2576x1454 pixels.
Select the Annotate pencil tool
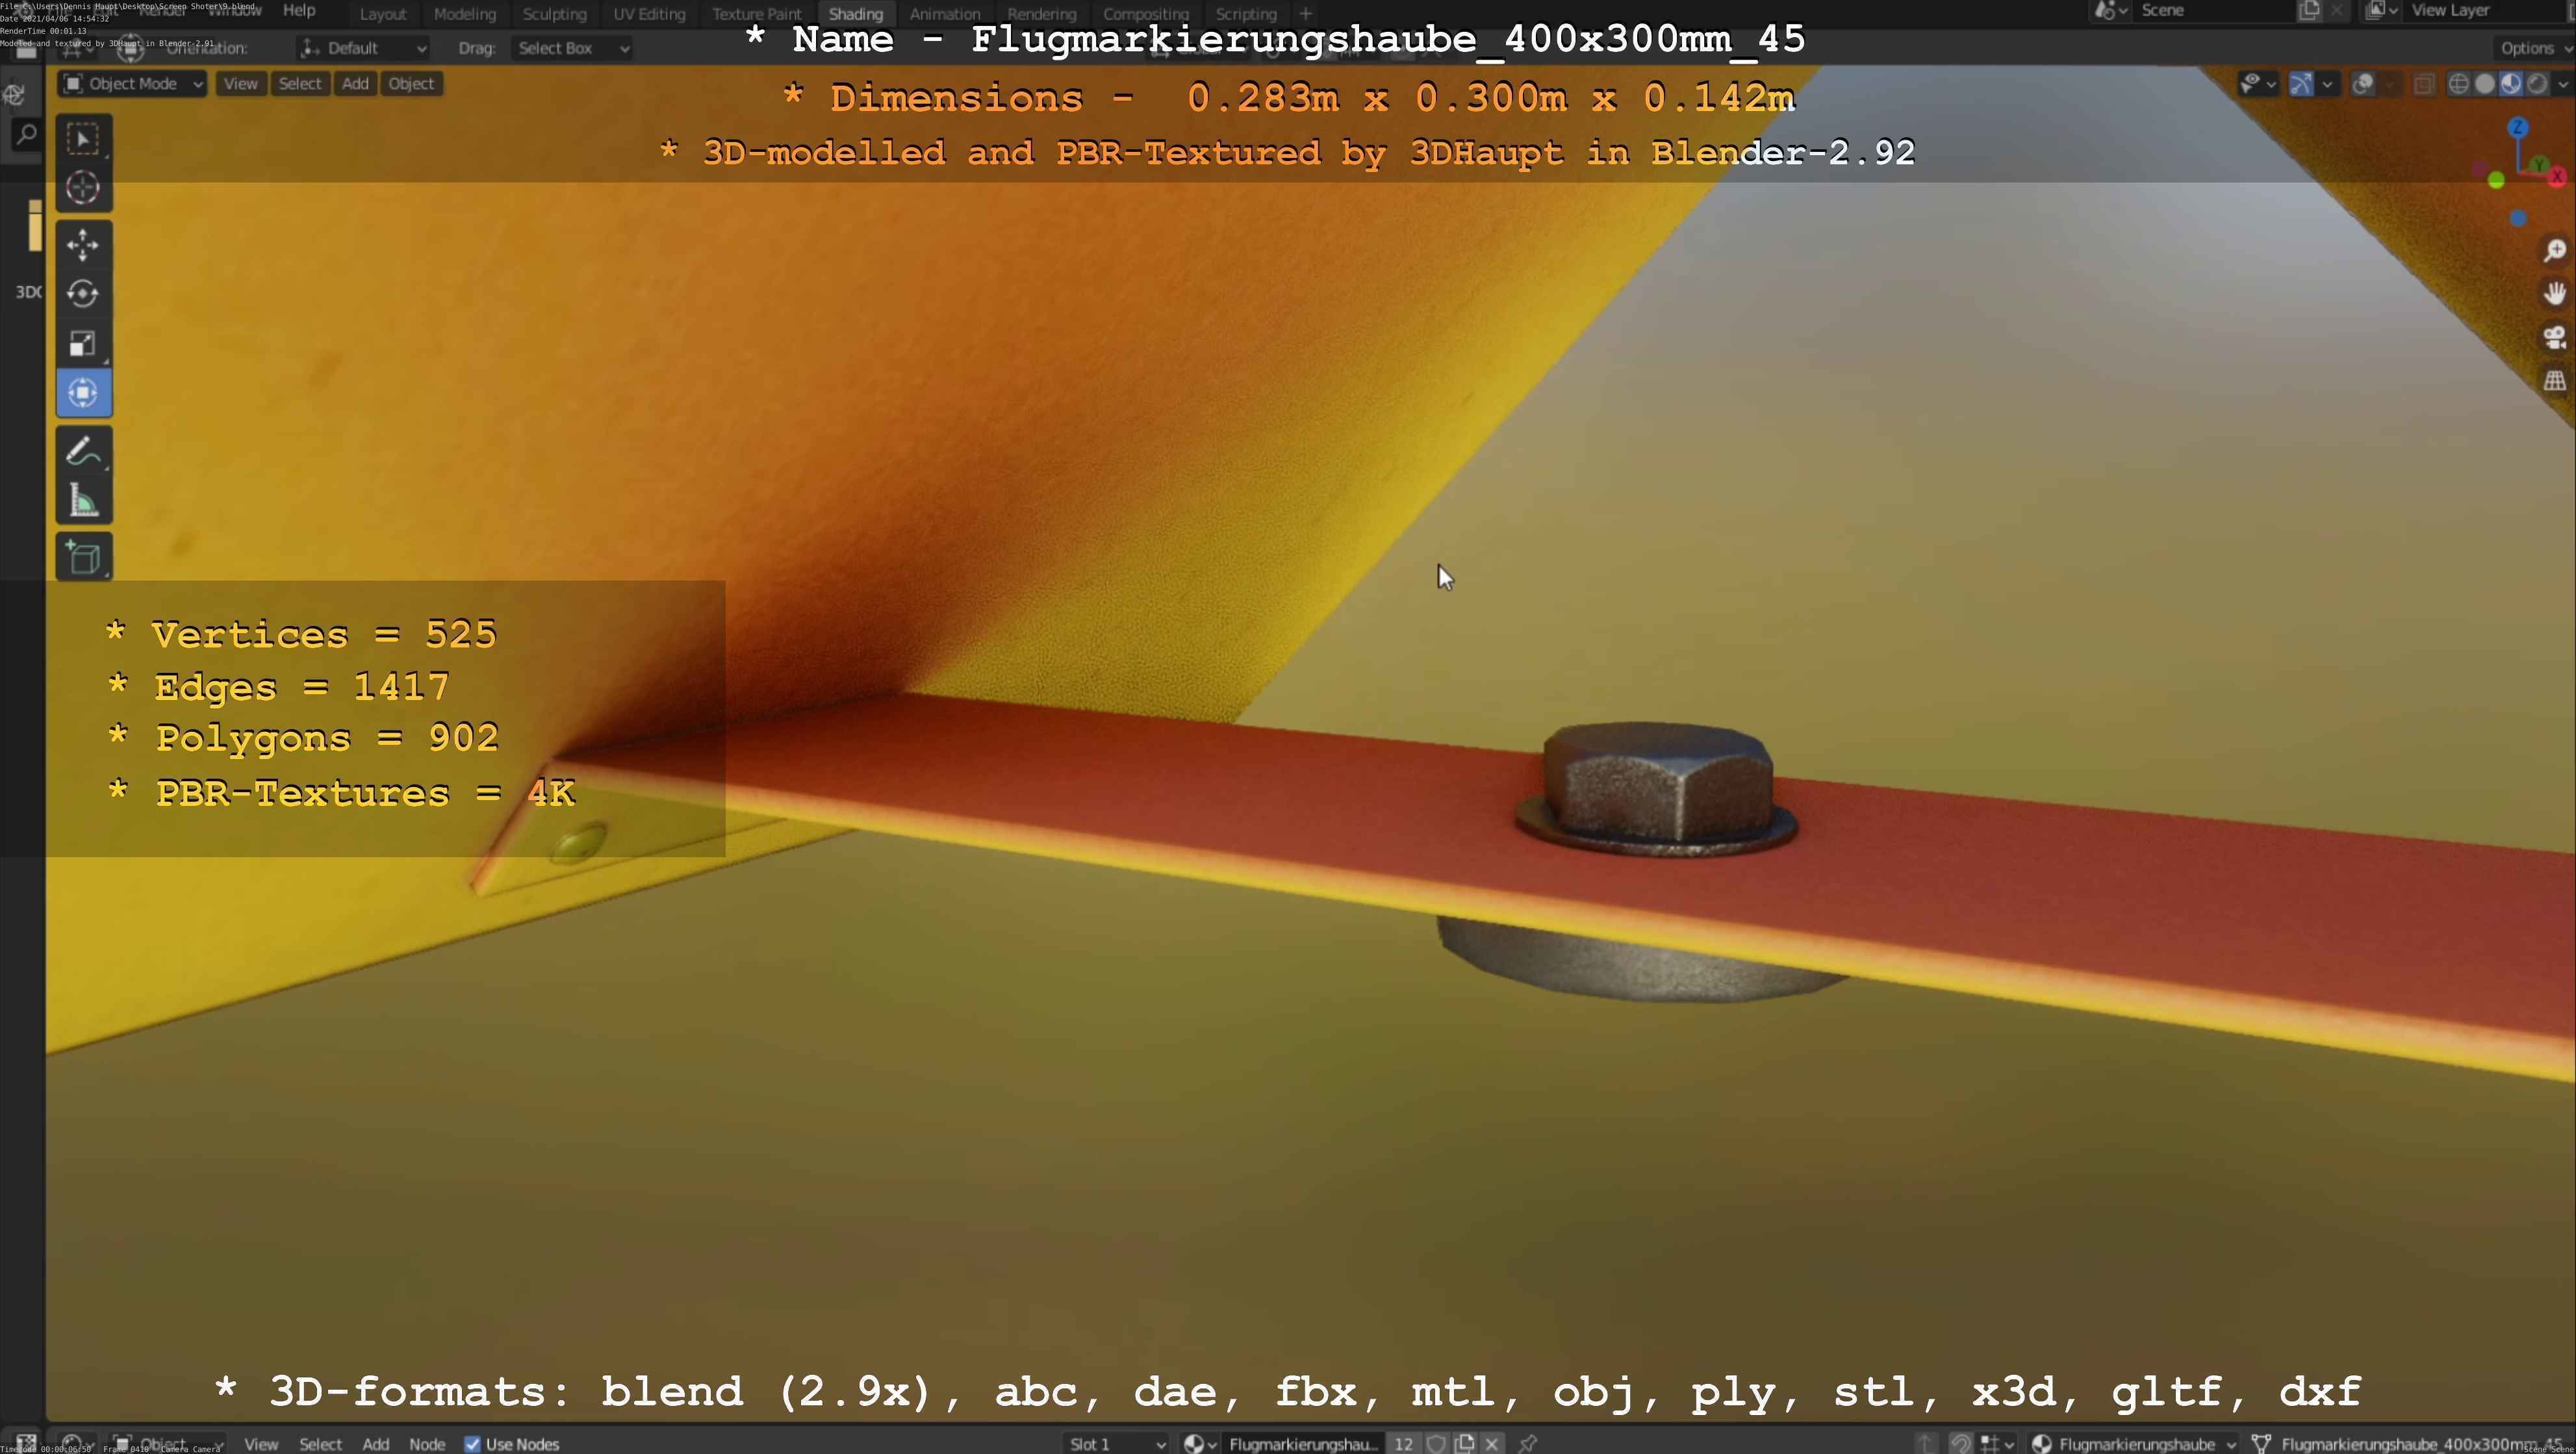pyautogui.click(x=83, y=451)
